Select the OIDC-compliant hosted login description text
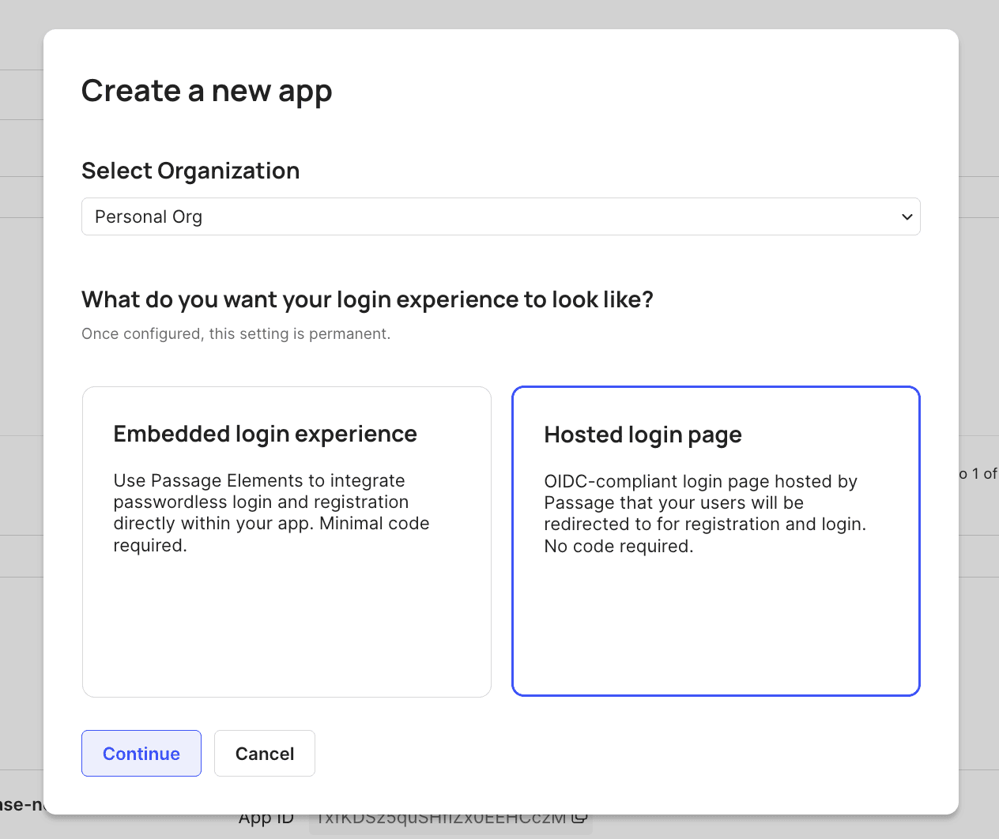The image size is (999, 839). [x=704, y=513]
